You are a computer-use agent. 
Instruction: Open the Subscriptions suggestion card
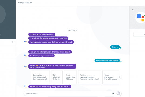40,77
